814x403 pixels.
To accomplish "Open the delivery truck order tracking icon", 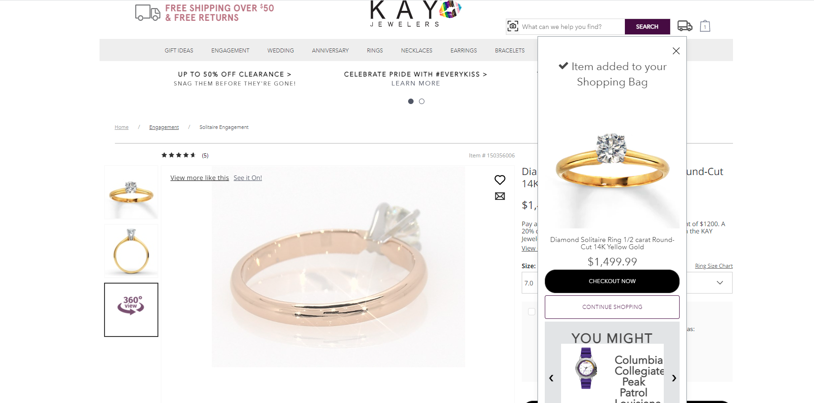I will pos(685,26).
